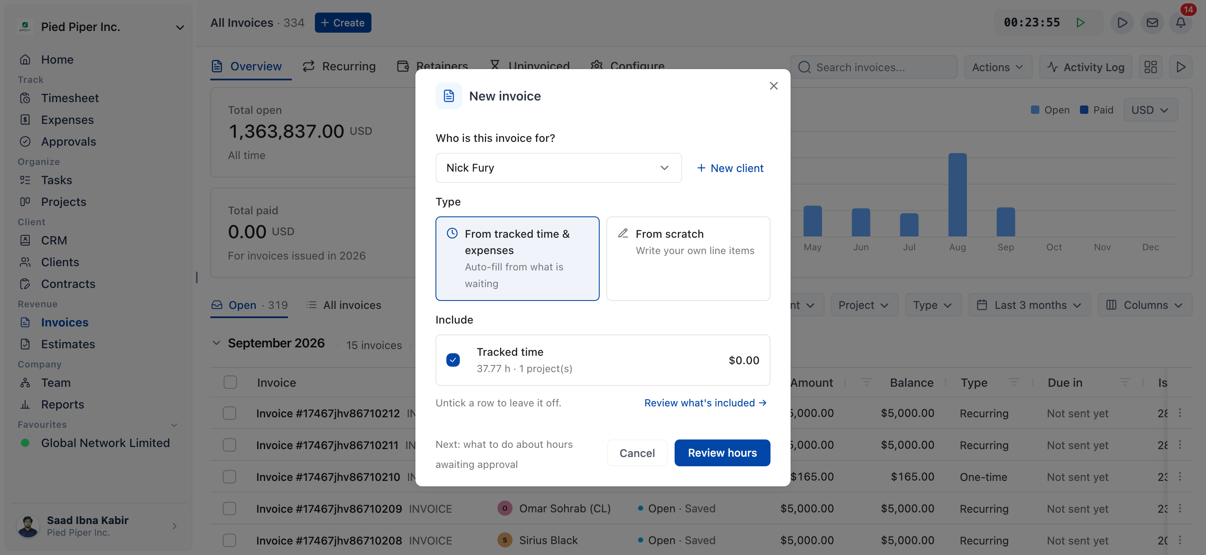1206x555 pixels.
Task: Click the circular play icon beside the timer
Action: click(1122, 23)
